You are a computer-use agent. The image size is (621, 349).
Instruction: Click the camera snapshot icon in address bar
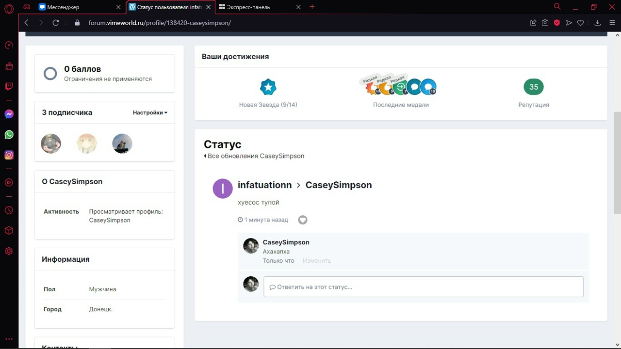tap(545, 23)
